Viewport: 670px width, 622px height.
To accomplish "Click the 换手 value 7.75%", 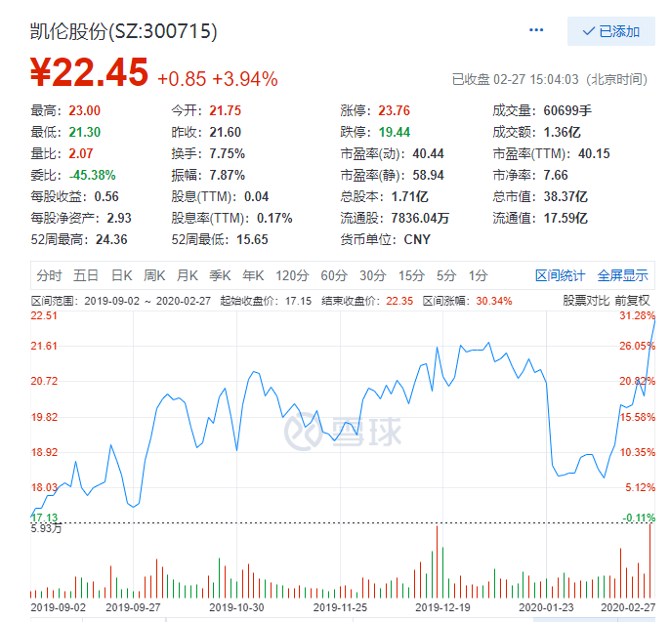I will click(x=228, y=153).
